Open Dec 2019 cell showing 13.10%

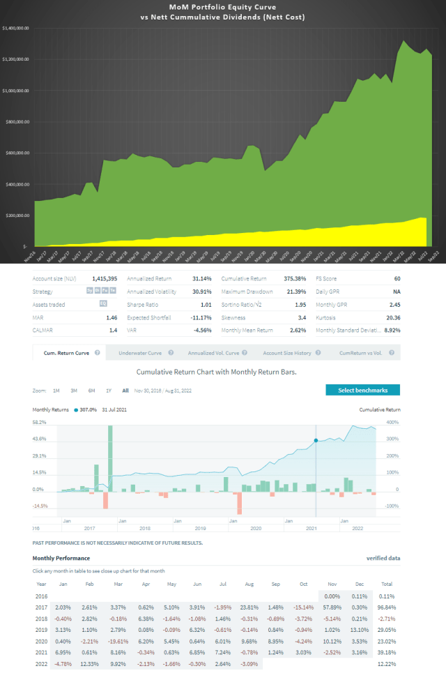pyautogui.click(x=360, y=630)
